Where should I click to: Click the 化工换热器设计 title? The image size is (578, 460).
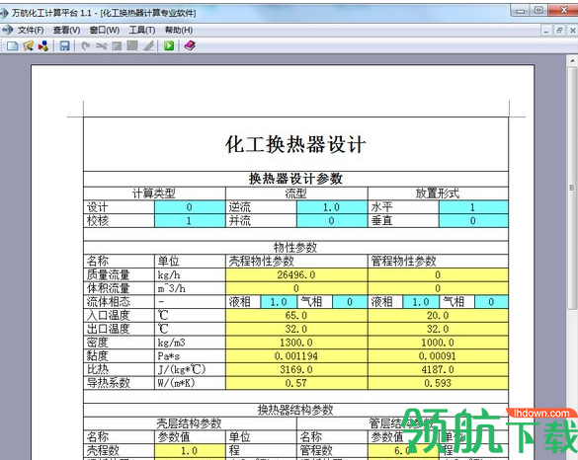click(295, 144)
